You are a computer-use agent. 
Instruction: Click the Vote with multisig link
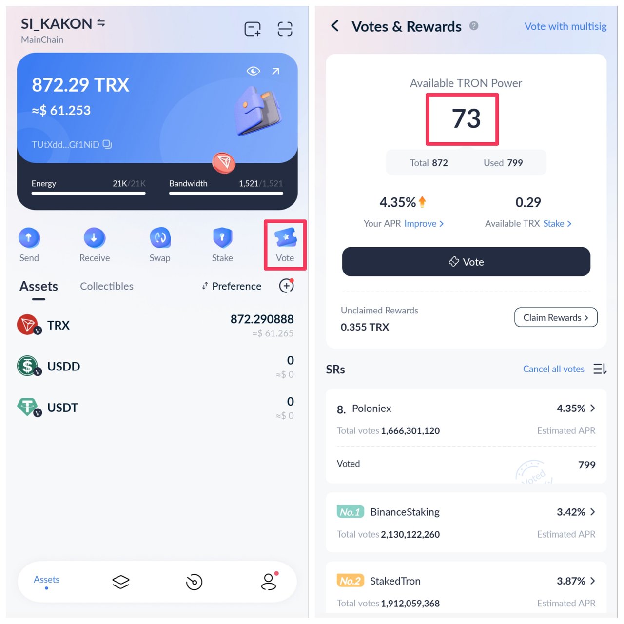(x=565, y=26)
